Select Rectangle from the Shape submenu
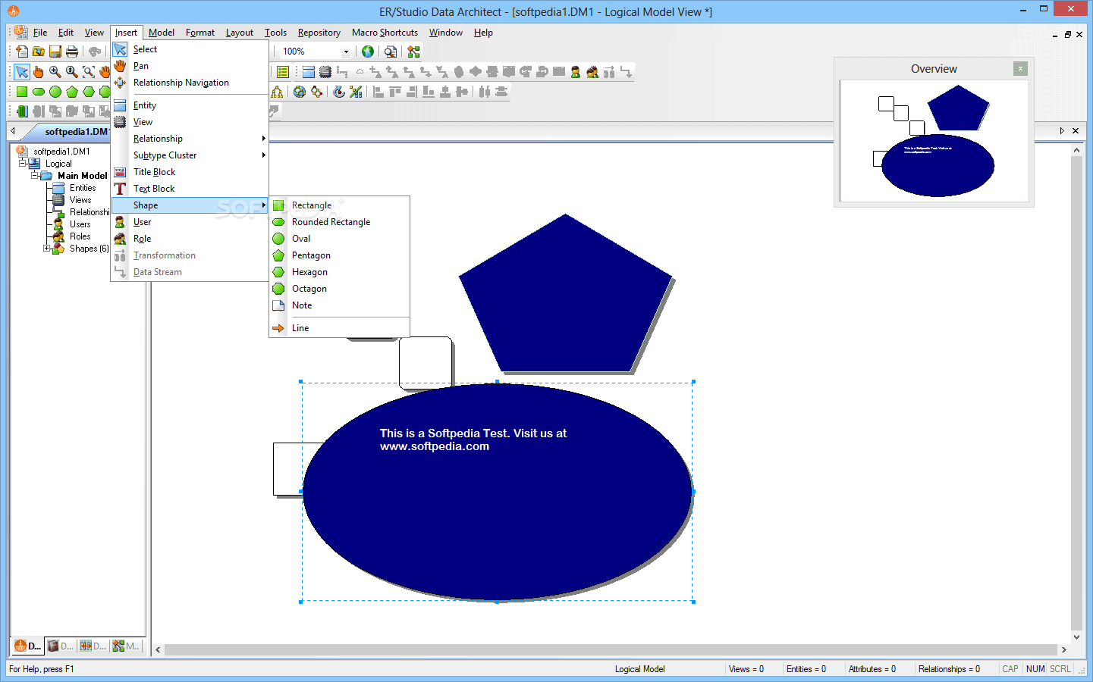This screenshot has height=682, width=1093. (x=339, y=205)
